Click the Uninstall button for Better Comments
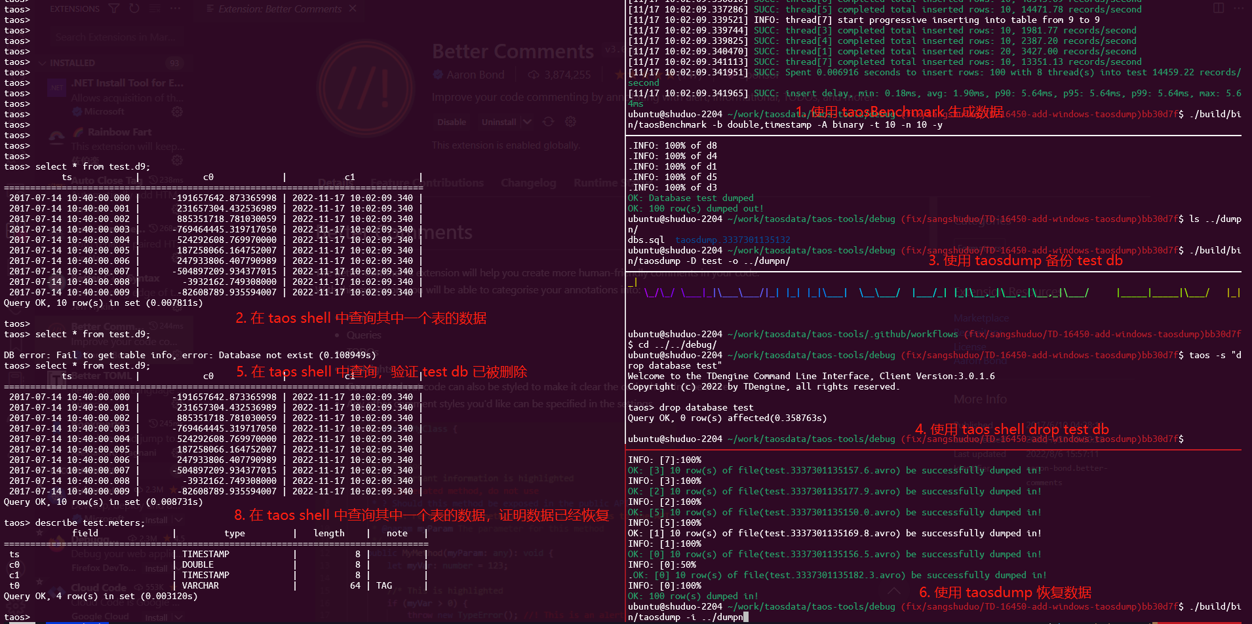 pos(499,122)
